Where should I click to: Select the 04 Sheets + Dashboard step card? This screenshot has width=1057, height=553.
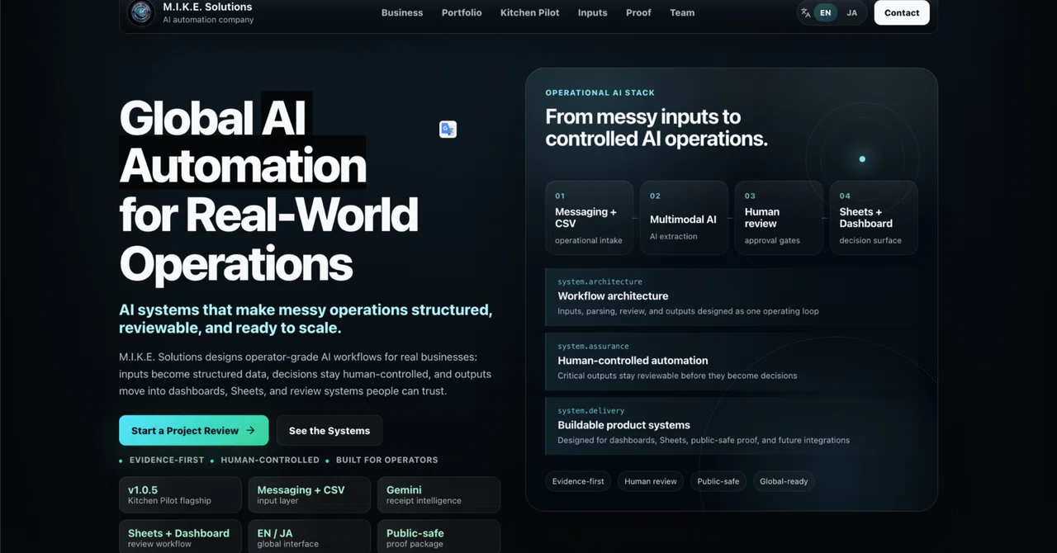coord(874,217)
